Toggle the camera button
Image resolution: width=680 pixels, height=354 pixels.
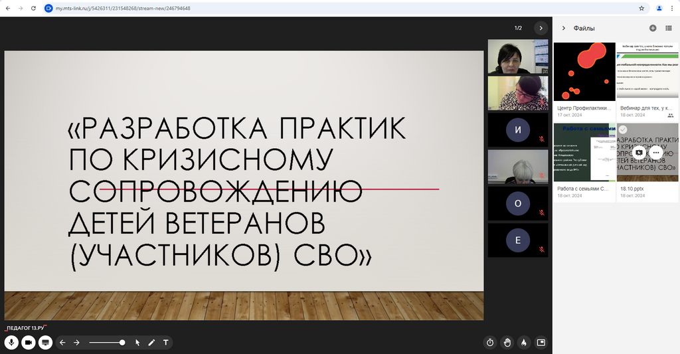[28, 343]
